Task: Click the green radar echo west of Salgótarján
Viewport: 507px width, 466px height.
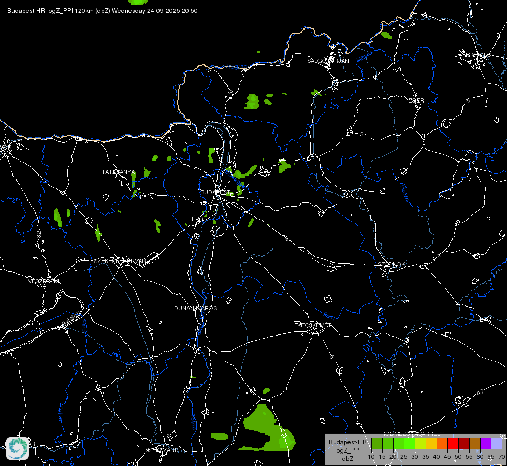Action: 252,101
